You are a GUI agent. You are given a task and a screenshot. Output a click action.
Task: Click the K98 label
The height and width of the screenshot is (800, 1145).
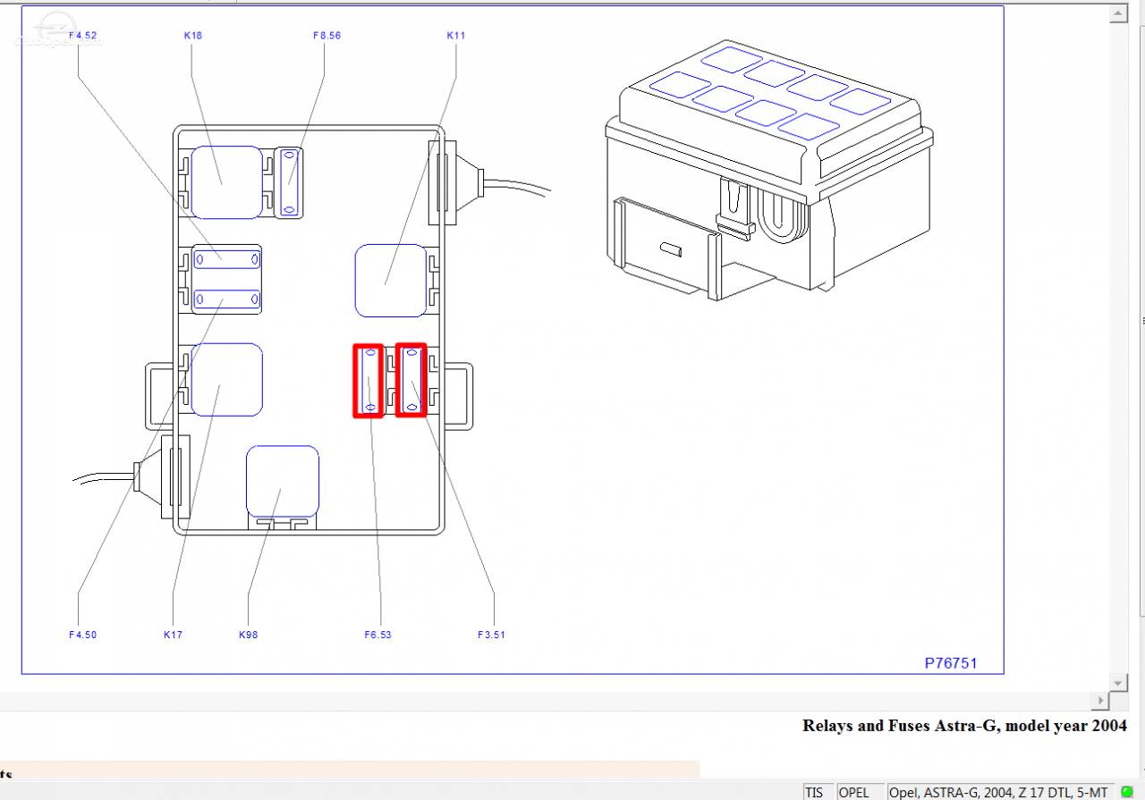[248, 635]
